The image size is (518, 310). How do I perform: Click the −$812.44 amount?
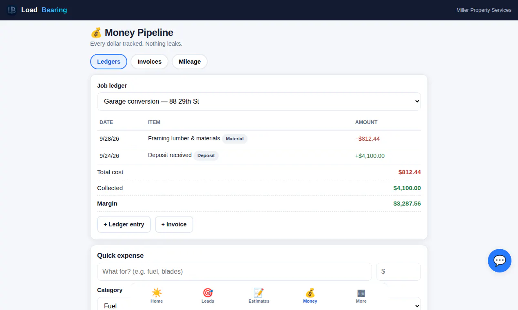coord(367,139)
